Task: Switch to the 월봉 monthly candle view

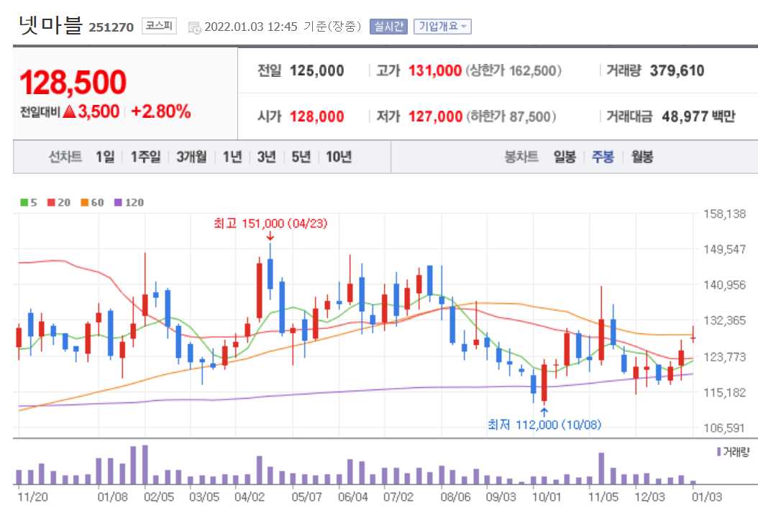Action: (x=641, y=157)
